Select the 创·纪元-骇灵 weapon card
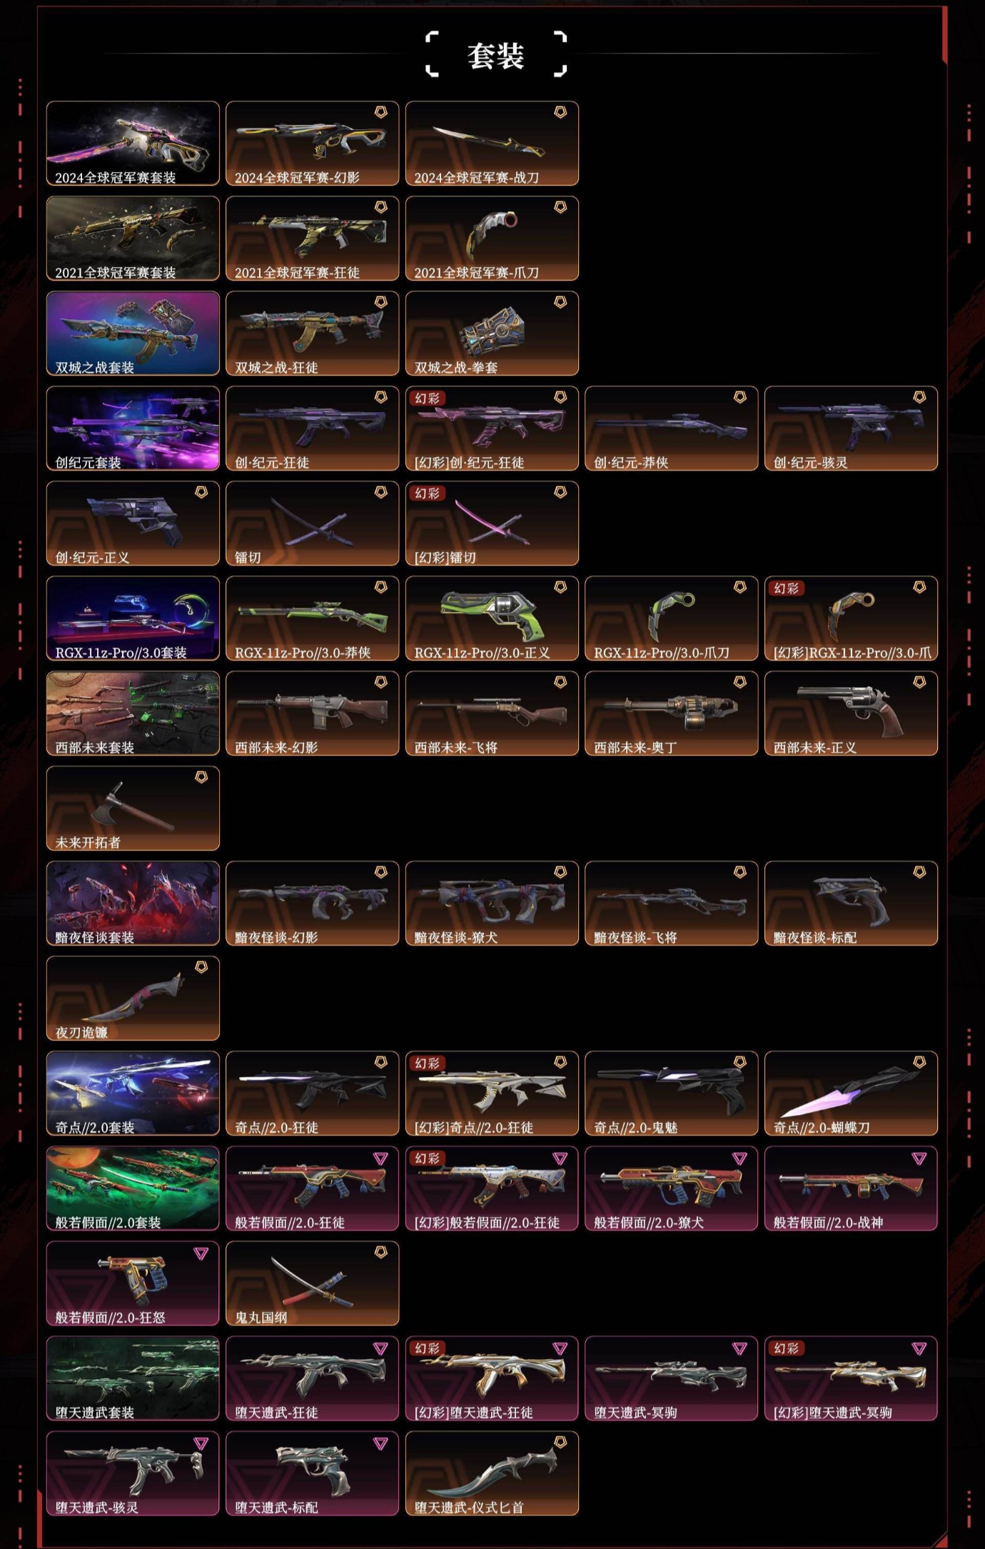This screenshot has width=985, height=1549. pos(851,428)
